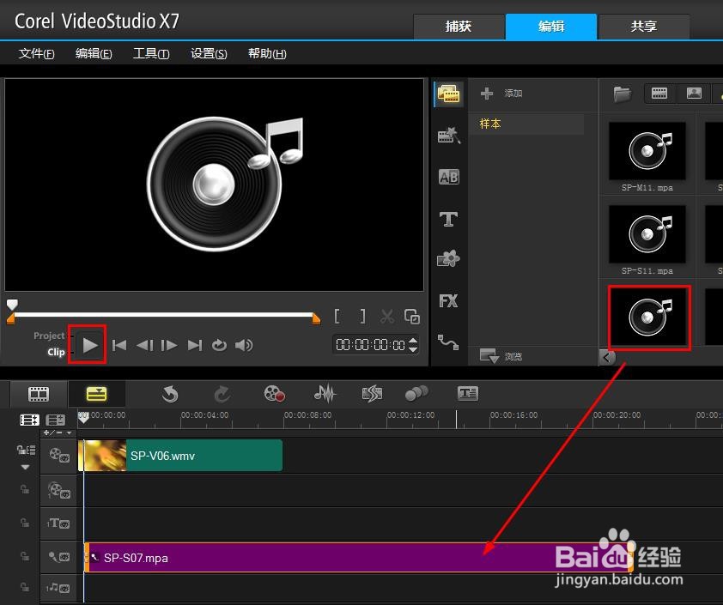Jump to Home start of clip

pos(119,345)
